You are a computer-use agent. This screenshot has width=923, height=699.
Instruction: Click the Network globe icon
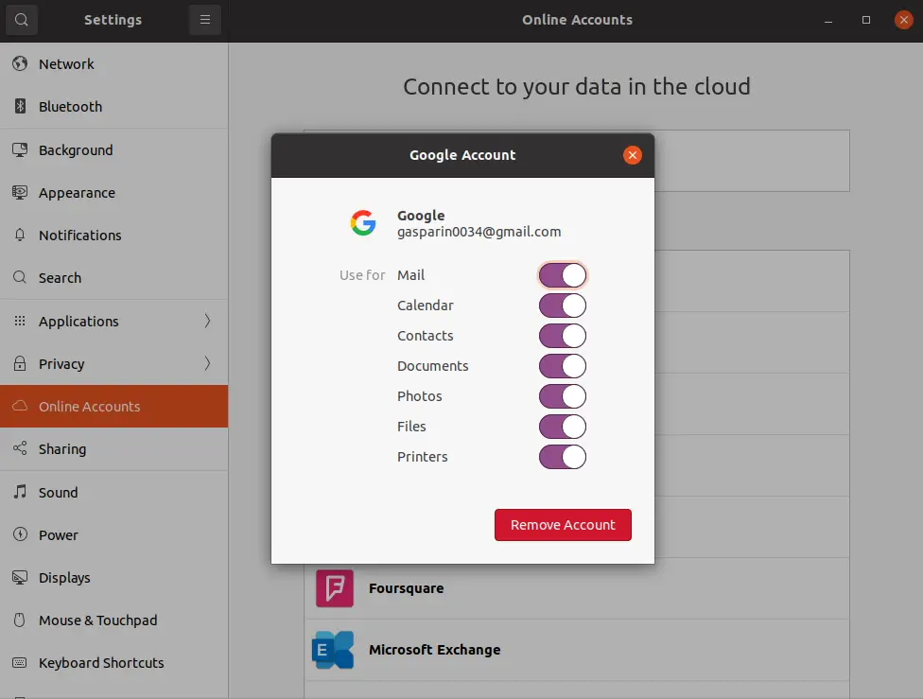(x=20, y=63)
